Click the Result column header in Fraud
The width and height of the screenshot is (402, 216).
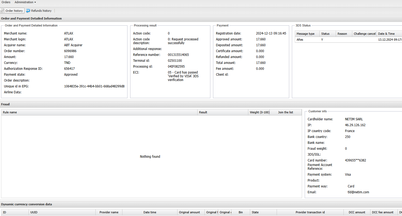pos(222,112)
